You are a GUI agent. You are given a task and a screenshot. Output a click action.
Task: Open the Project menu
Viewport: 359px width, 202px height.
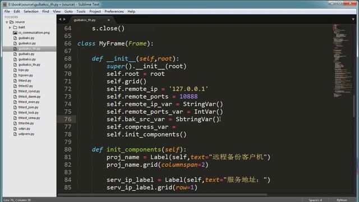95,11
